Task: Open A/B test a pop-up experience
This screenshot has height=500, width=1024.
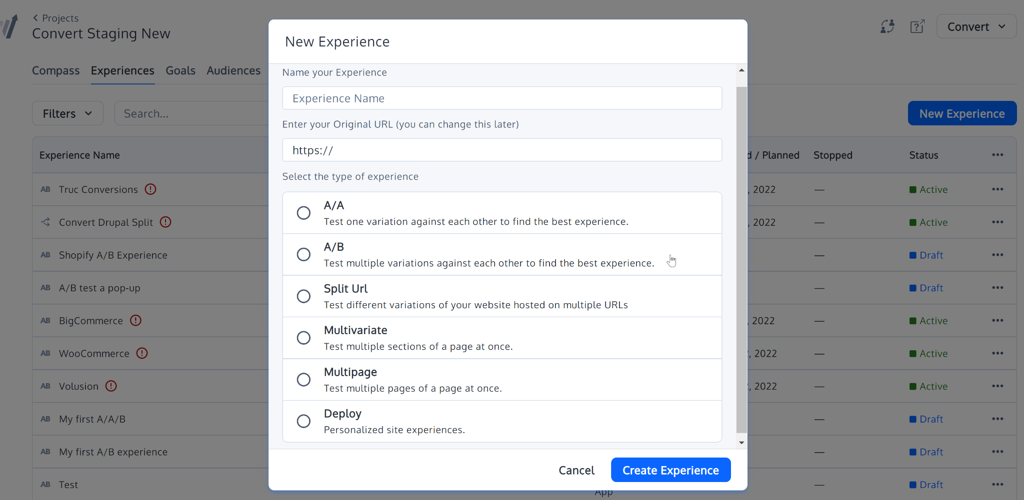Action: [99, 288]
